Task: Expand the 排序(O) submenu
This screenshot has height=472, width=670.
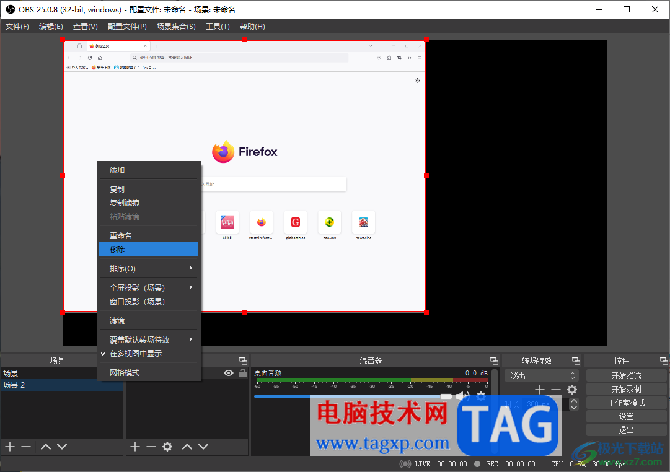Action: (x=148, y=269)
